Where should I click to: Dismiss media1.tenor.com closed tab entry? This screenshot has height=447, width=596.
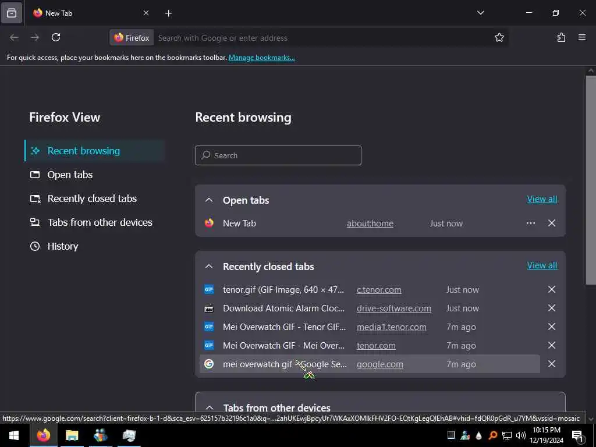[552, 327]
